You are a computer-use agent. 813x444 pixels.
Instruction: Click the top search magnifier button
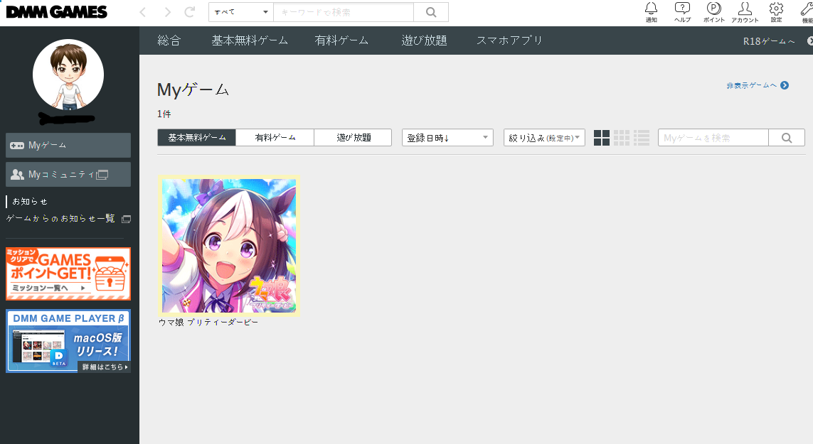(x=431, y=12)
